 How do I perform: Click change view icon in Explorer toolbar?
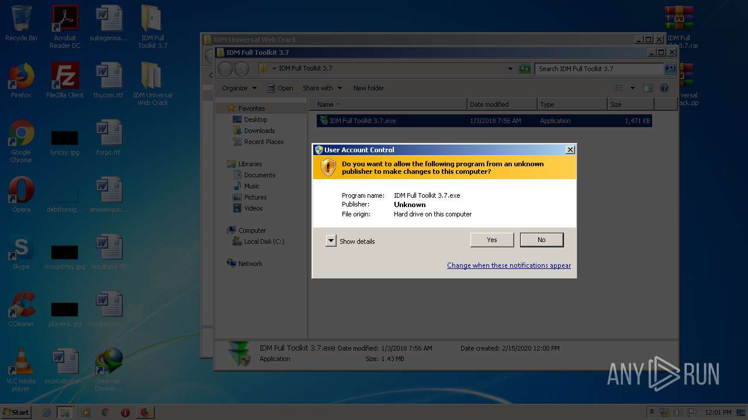coord(618,88)
